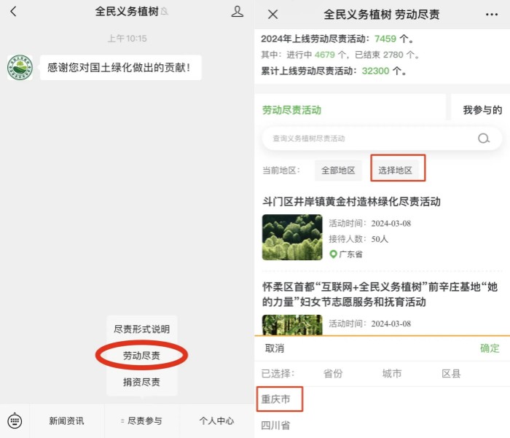Select 劳动尽责 from the popup menu
The height and width of the screenshot is (438, 510).
click(141, 356)
